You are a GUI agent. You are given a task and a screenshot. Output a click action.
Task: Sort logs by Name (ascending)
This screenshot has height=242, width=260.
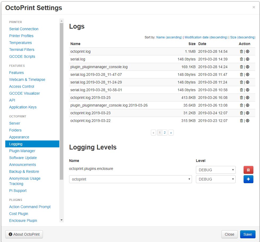(169, 37)
